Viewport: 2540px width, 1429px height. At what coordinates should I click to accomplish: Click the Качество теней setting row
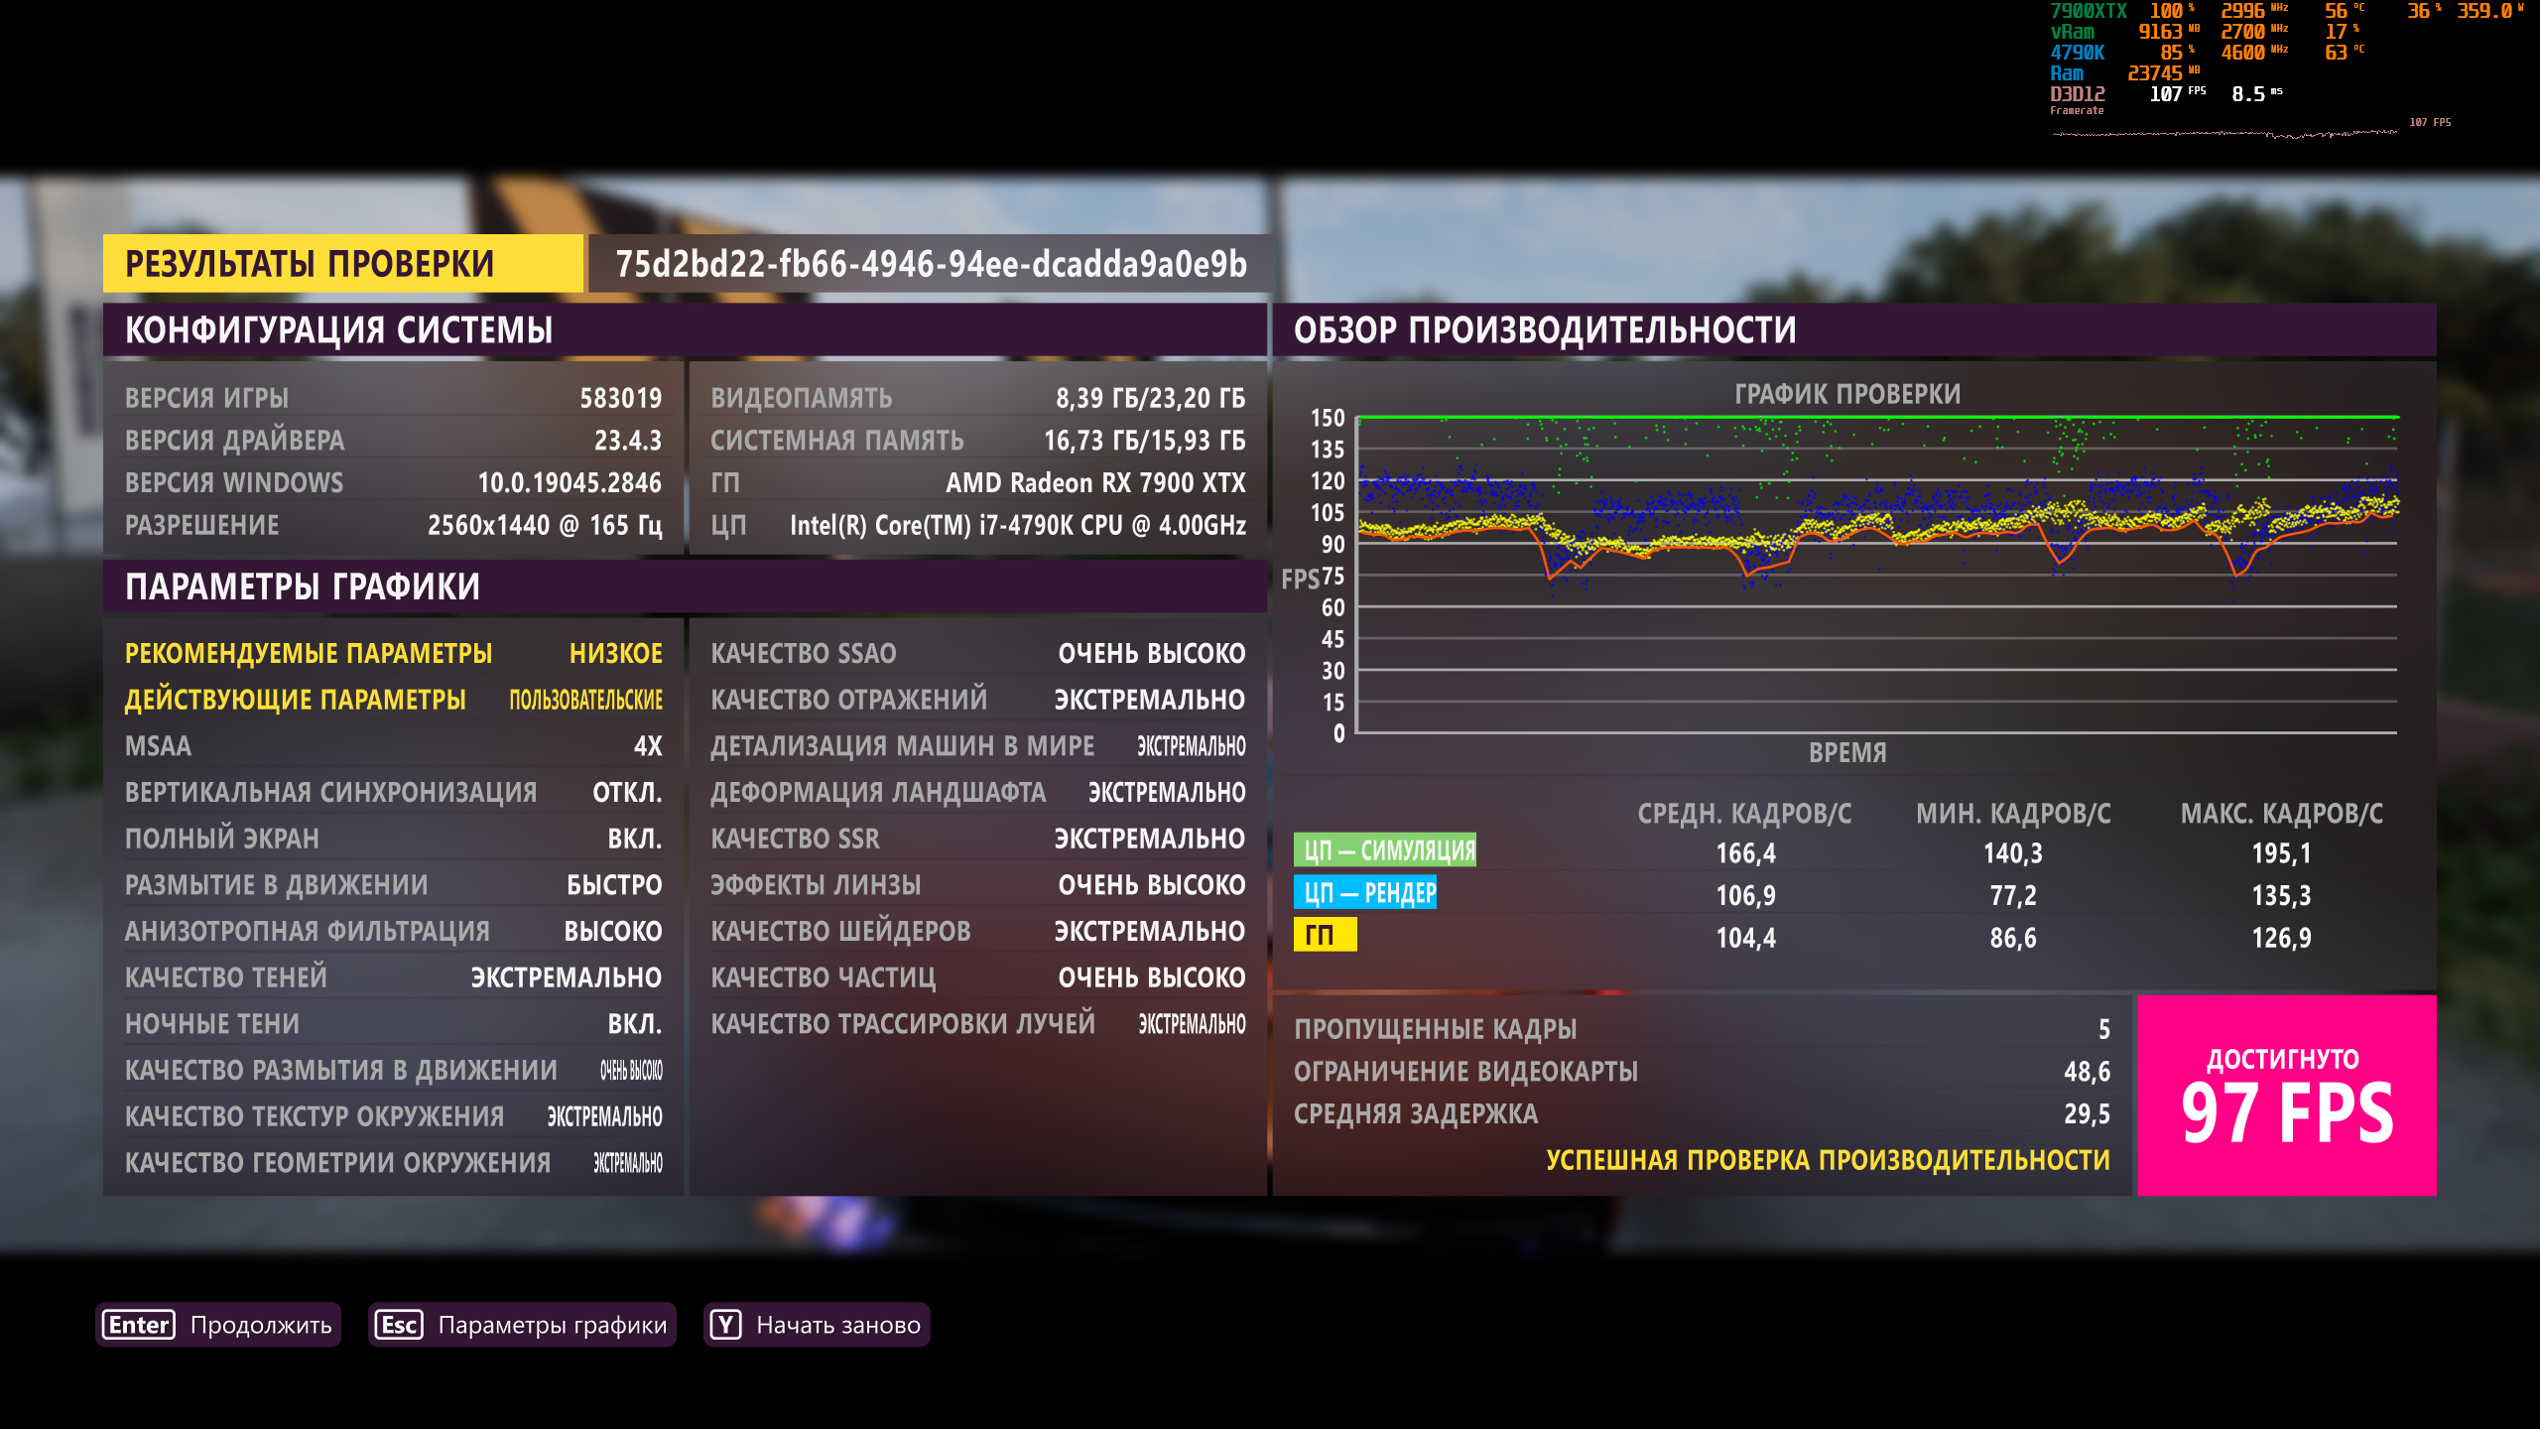[x=393, y=977]
